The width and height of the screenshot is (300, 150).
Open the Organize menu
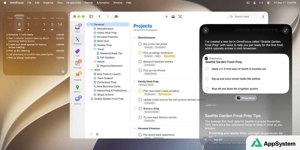coord(48,3)
